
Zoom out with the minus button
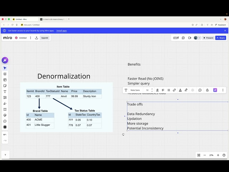click(205, 155)
